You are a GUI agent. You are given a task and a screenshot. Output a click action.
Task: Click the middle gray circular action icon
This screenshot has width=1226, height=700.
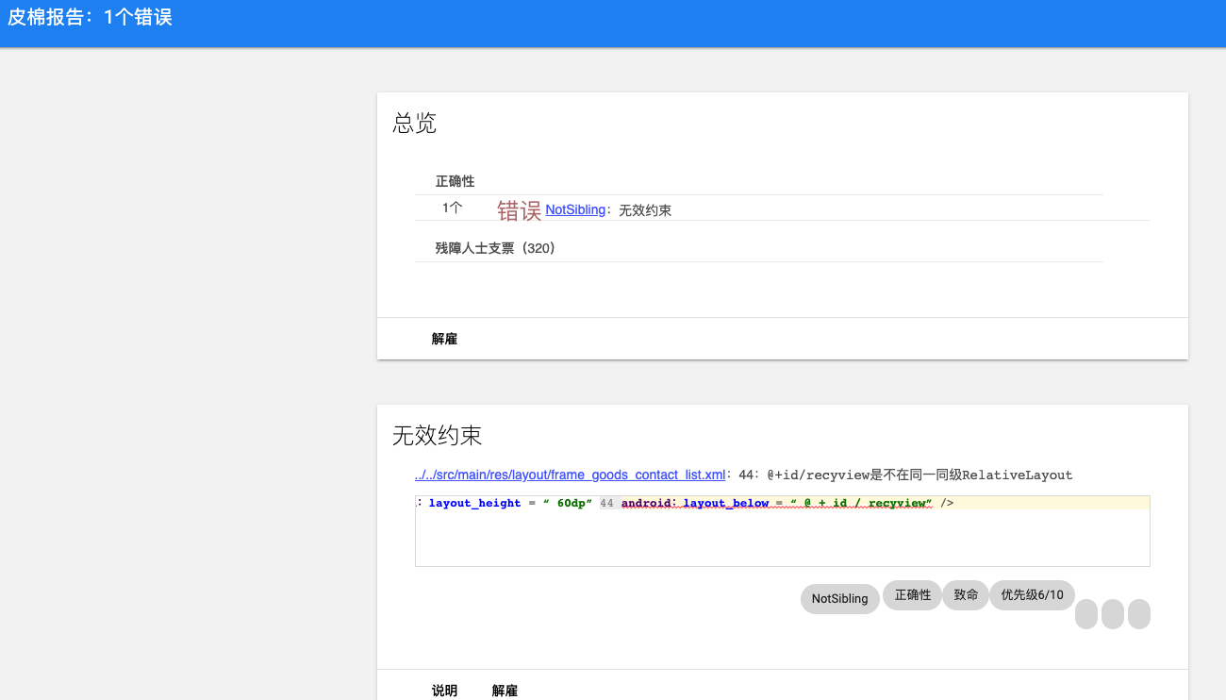(1112, 614)
